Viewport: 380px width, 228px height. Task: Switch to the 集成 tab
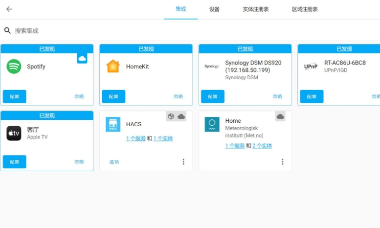click(x=181, y=9)
